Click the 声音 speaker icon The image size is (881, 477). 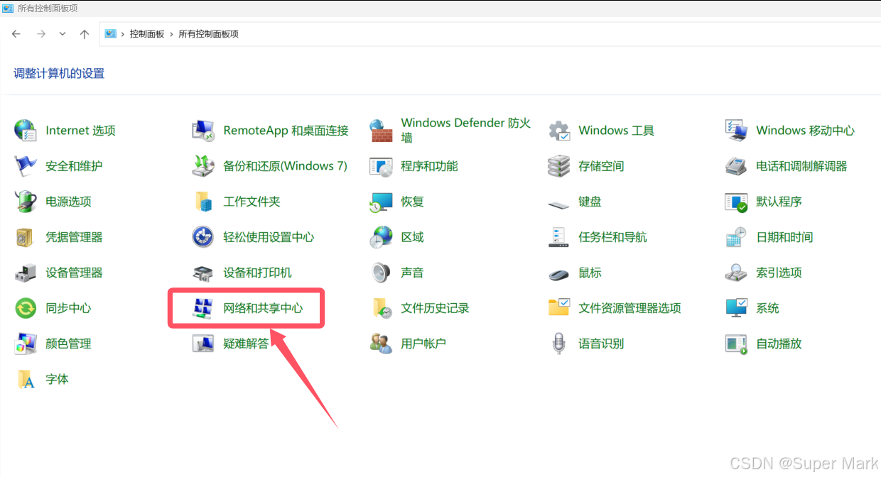coord(381,273)
